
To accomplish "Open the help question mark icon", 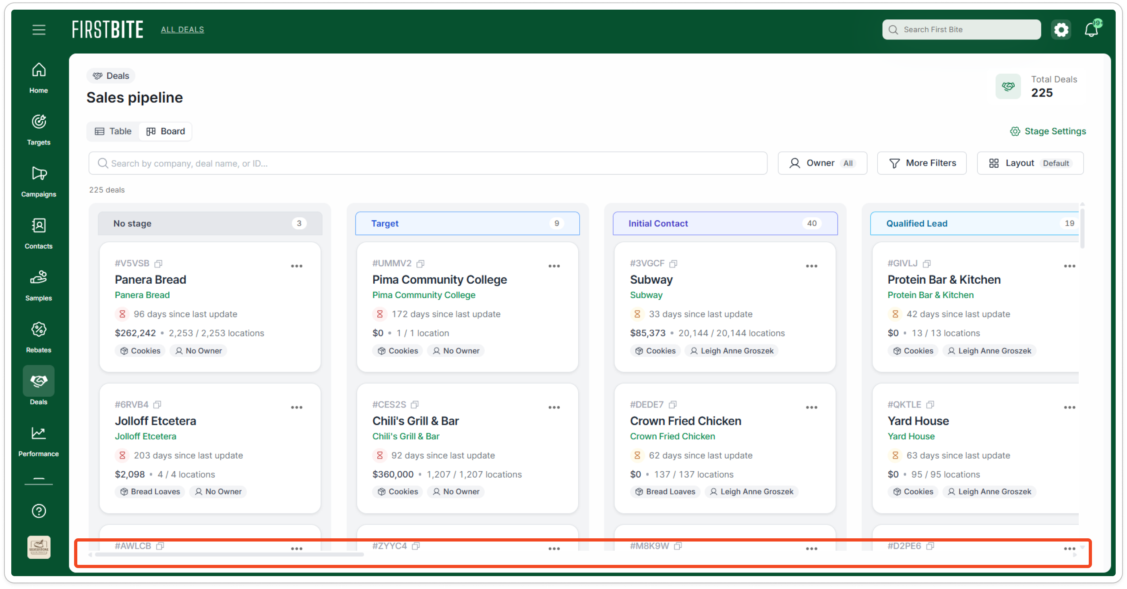I will 39,511.
